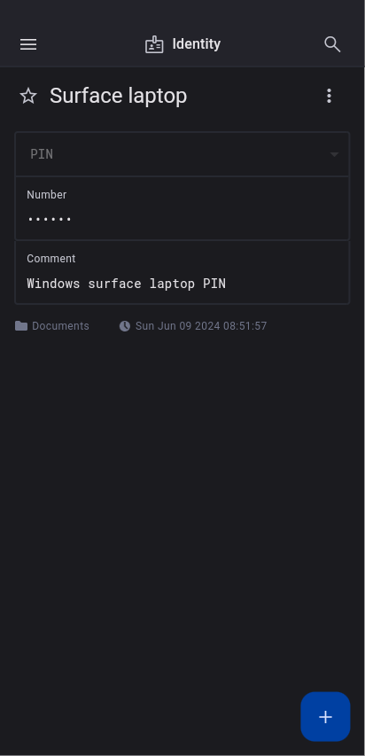The width and height of the screenshot is (365, 756).
Task: Open the three-dot more options menu
Action: (329, 96)
